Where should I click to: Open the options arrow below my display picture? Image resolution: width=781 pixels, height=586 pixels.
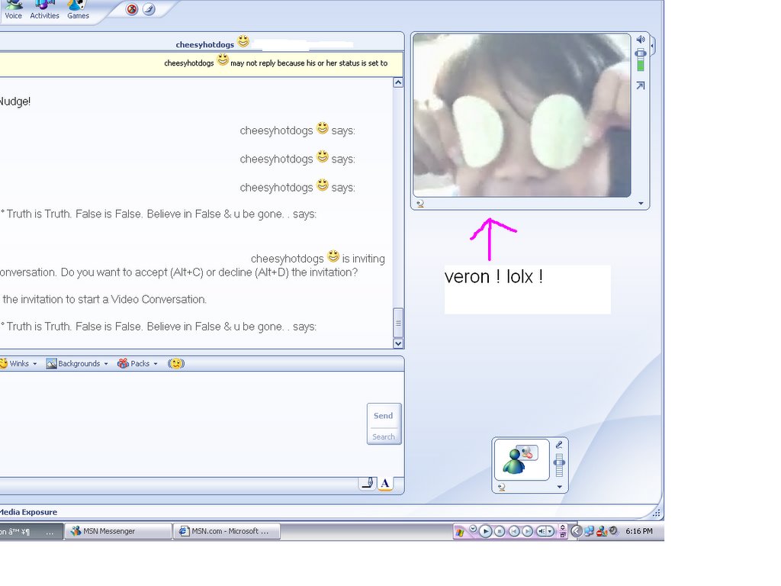point(559,488)
